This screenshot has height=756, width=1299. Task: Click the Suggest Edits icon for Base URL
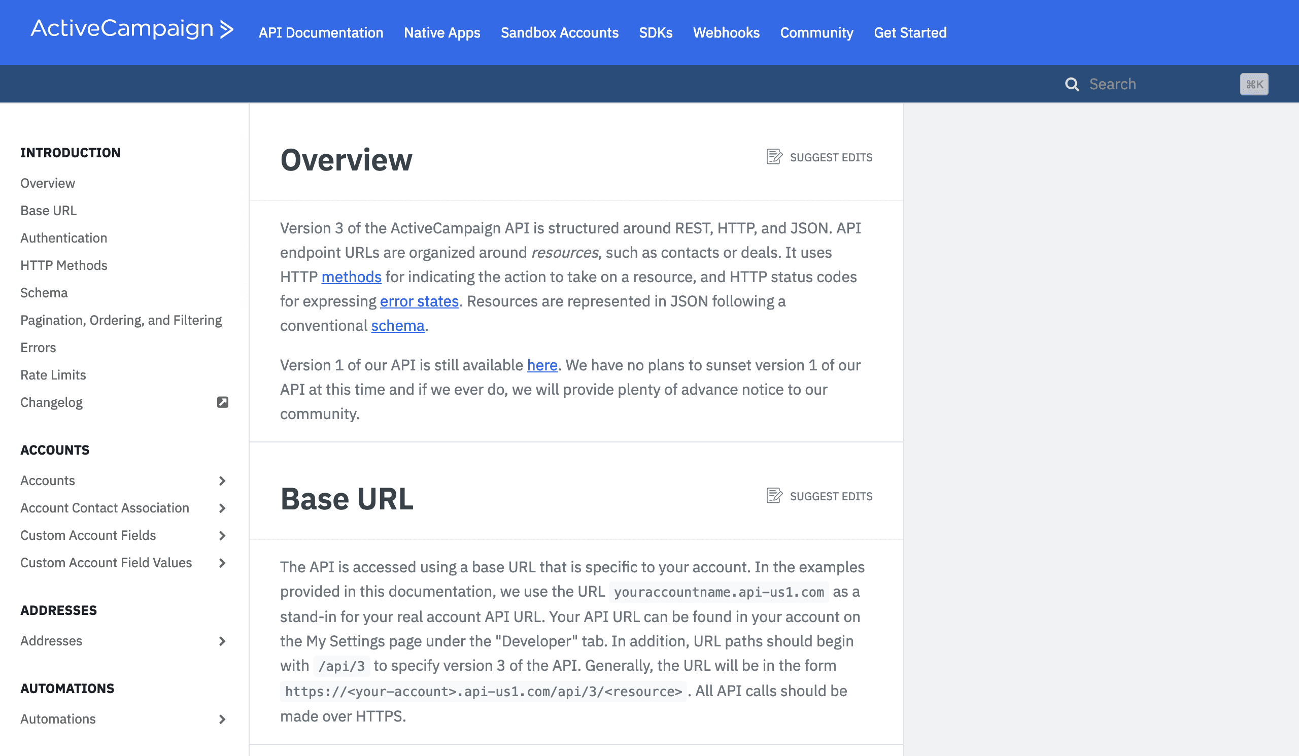(774, 495)
